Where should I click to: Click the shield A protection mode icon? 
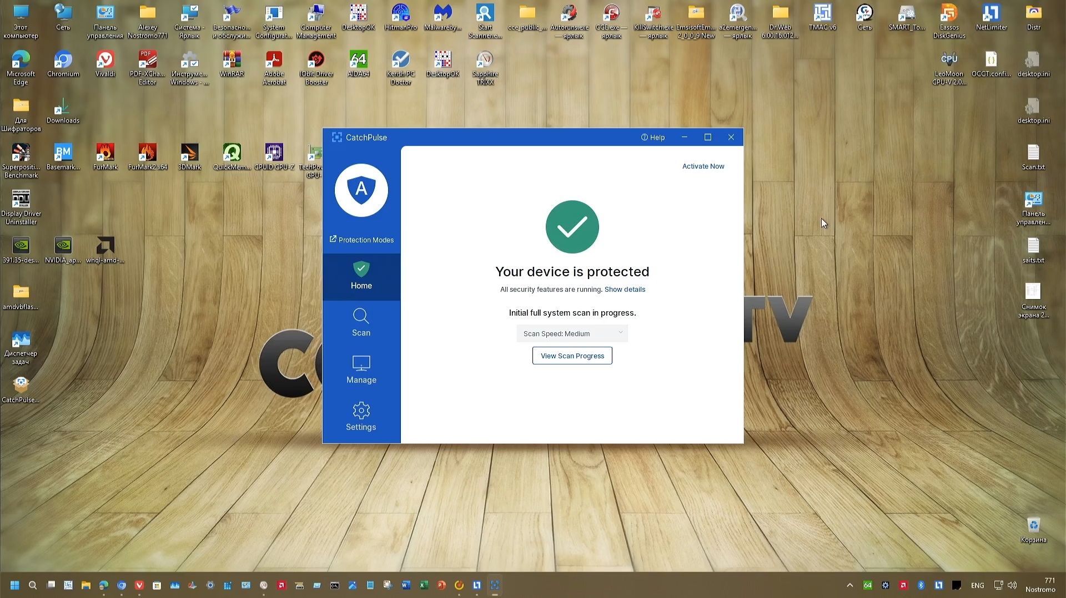click(x=361, y=190)
